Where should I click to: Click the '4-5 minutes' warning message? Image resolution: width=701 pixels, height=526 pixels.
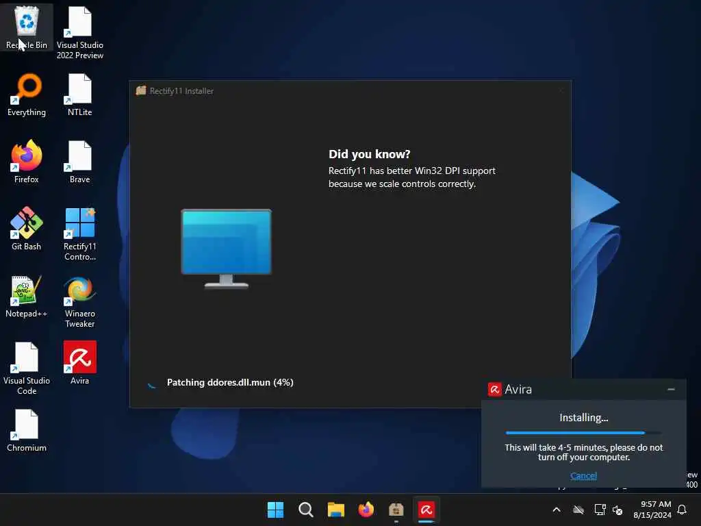(x=583, y=452)
